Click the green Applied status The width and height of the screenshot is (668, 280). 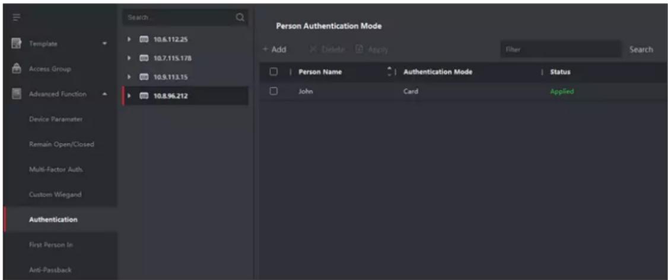(x=562, y=91)
